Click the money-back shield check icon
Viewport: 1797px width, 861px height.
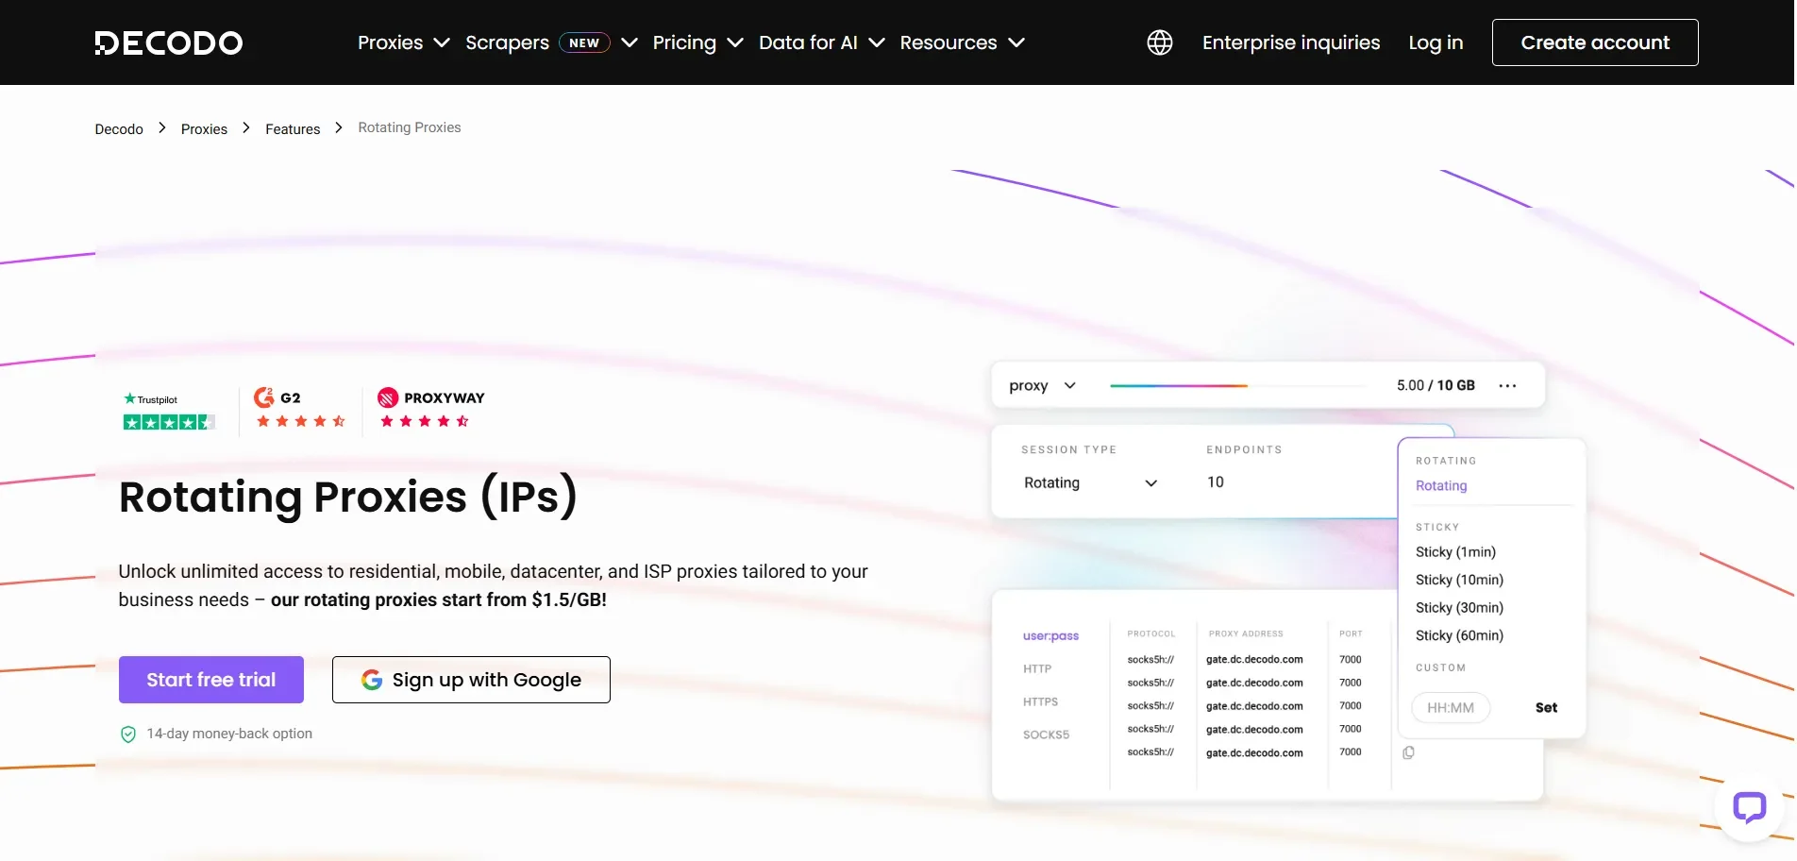pos(128,734)
